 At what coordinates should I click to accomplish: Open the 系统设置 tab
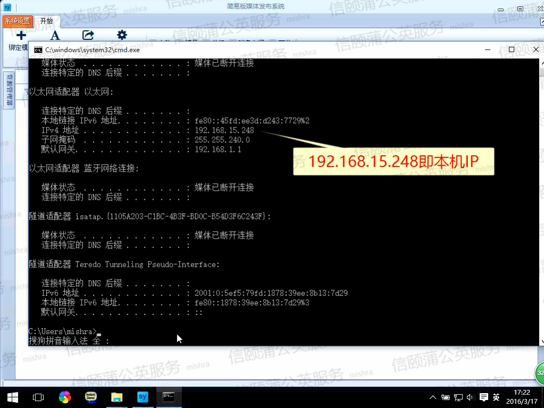click(x=18, y=21)
